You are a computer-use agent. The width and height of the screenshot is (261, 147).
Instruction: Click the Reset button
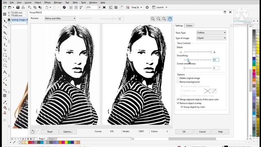tap(50, 131)
